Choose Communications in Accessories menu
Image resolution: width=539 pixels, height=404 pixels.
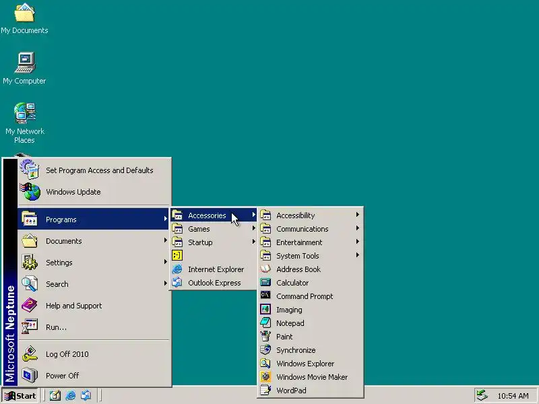tap(311, 228)
